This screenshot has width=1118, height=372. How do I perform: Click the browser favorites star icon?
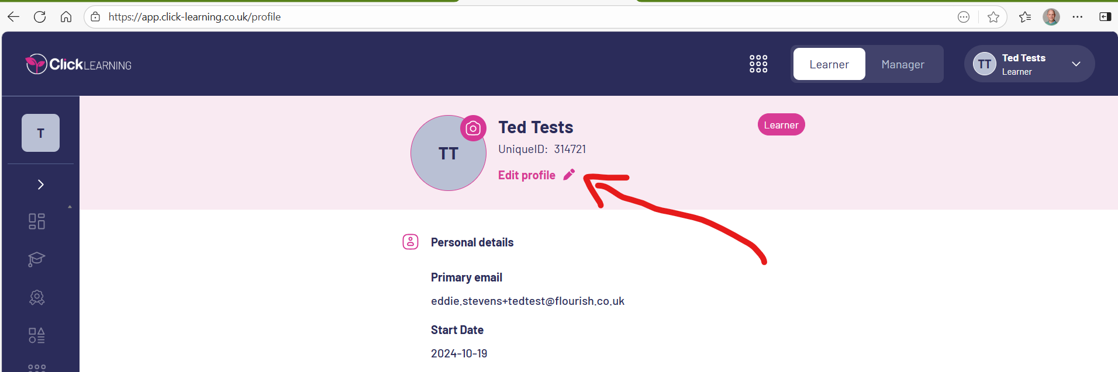(x=993, y=17)
